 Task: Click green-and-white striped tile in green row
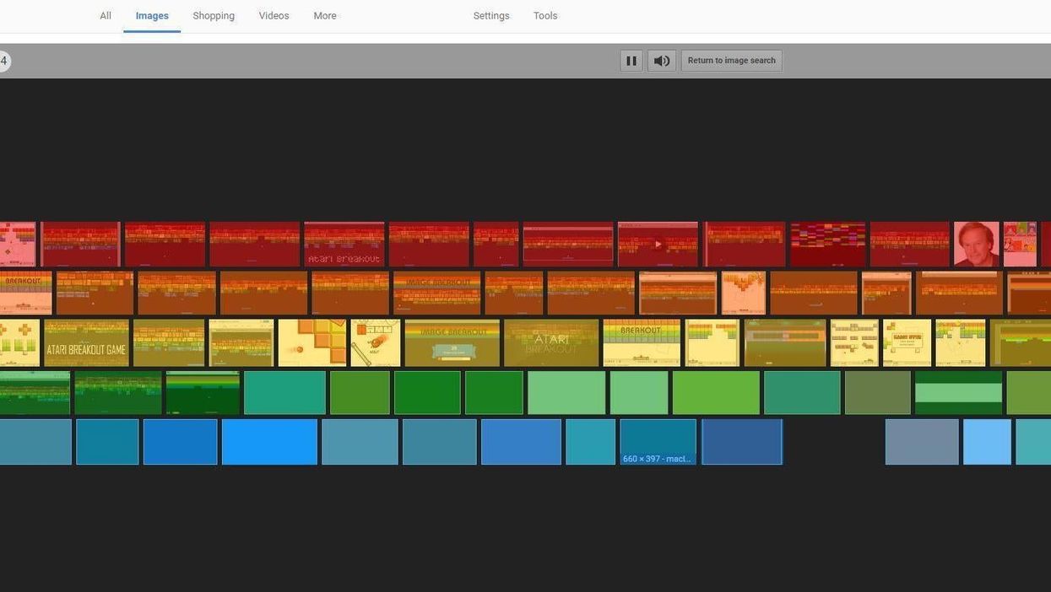click(x=958, y=393)
